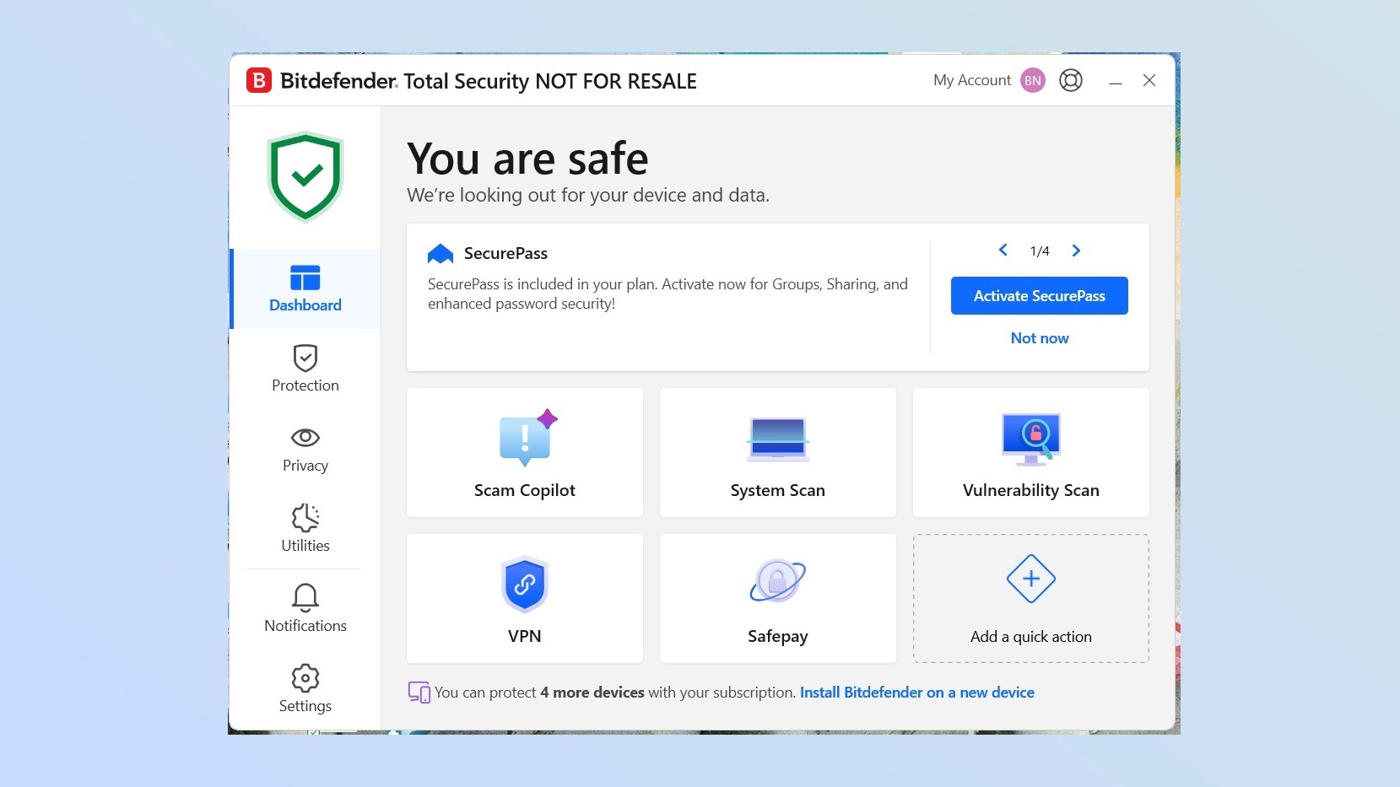Screen dimensions: 1400x787
Task: Click the devices icon beside subscription text
Action: [x=419, y=693]
